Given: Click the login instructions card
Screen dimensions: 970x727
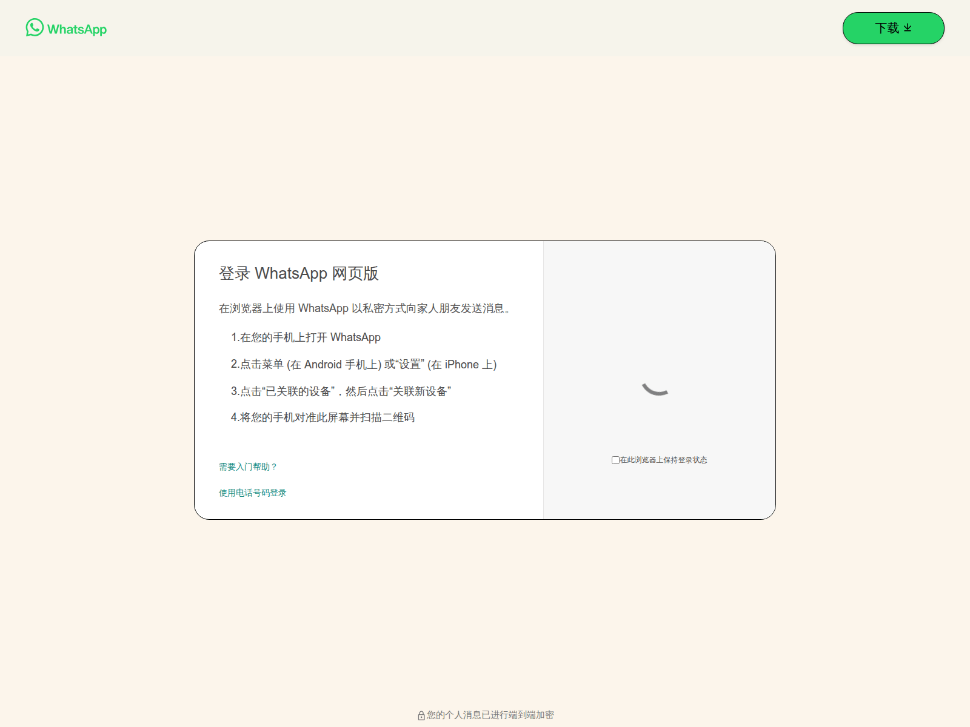Looking at the screenshot, I should point(370,380).
